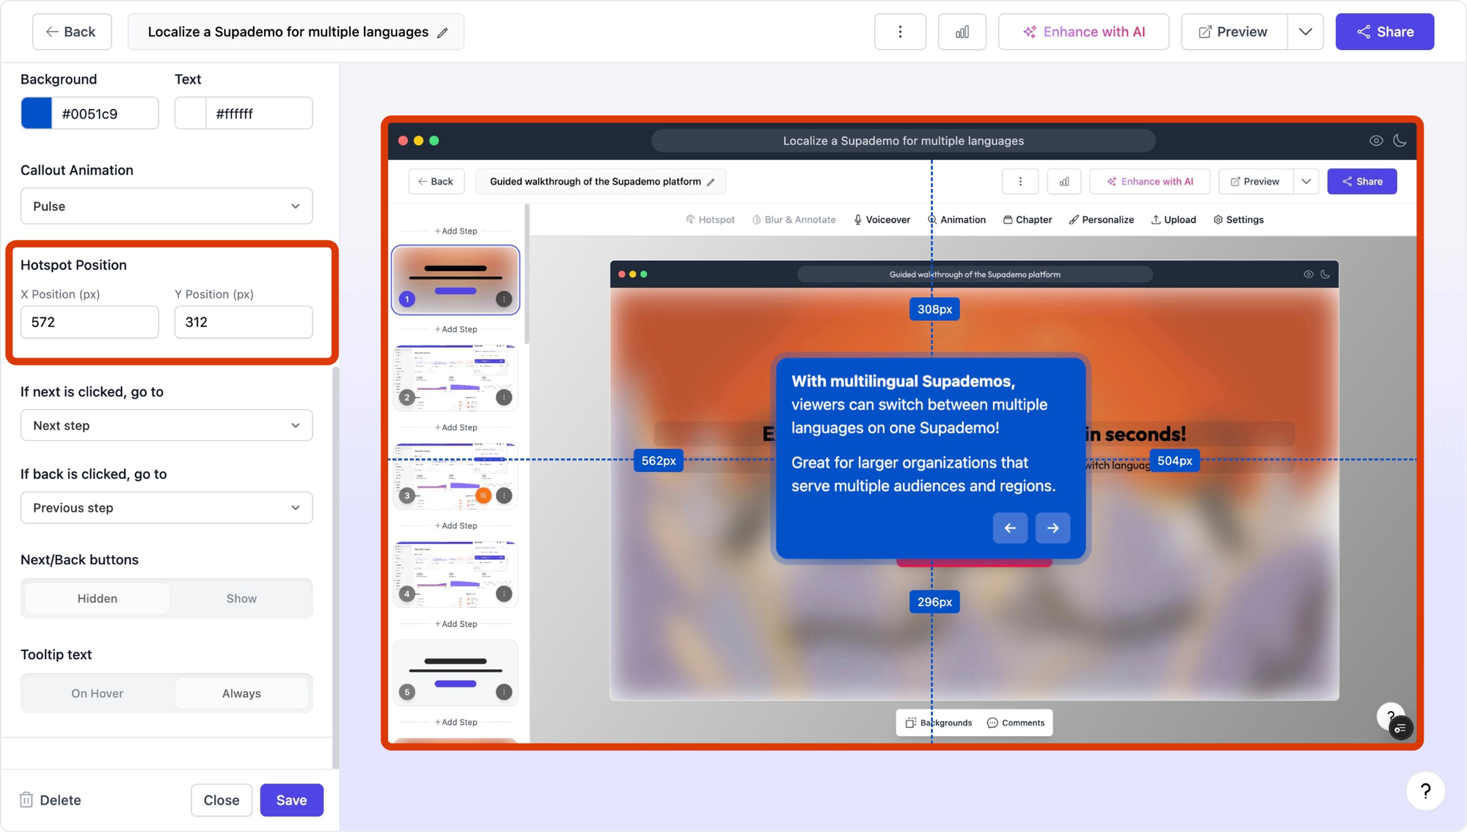1467x832 pixels.
Task: Select step 2 thumbnail
Action: (x=456, y=377)
